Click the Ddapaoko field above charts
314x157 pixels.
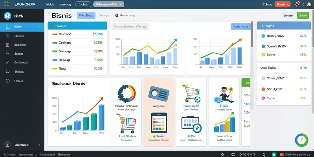(130, 26)
